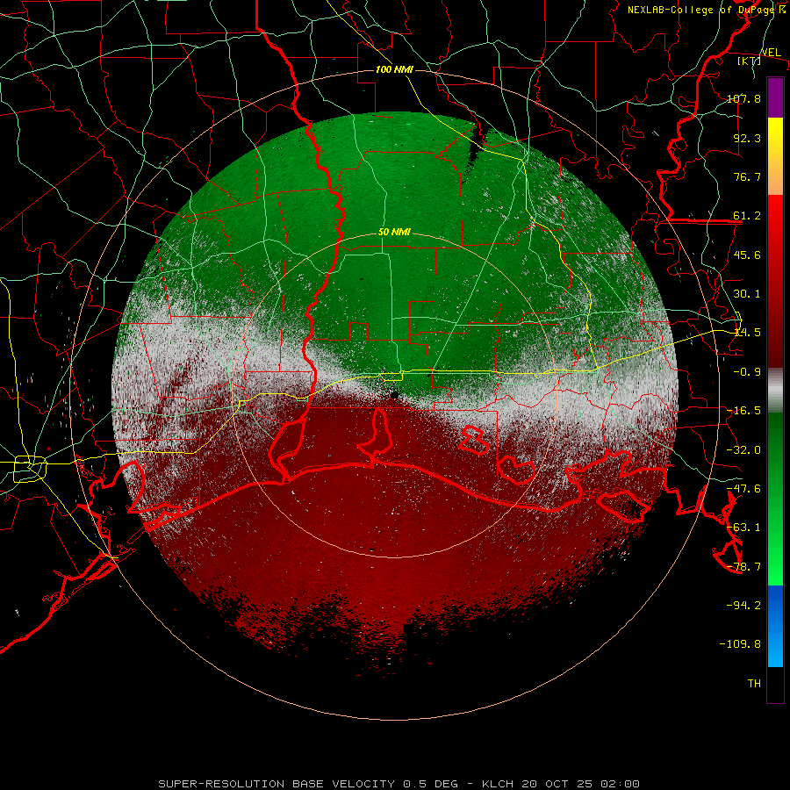Select the 107.8 value on velocity scale
This screenshot has width=790, height=790.
[743, 98]
